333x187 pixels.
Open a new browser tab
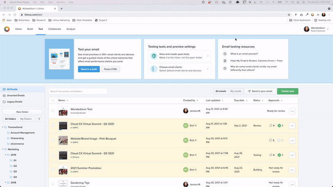pos(62,9)
